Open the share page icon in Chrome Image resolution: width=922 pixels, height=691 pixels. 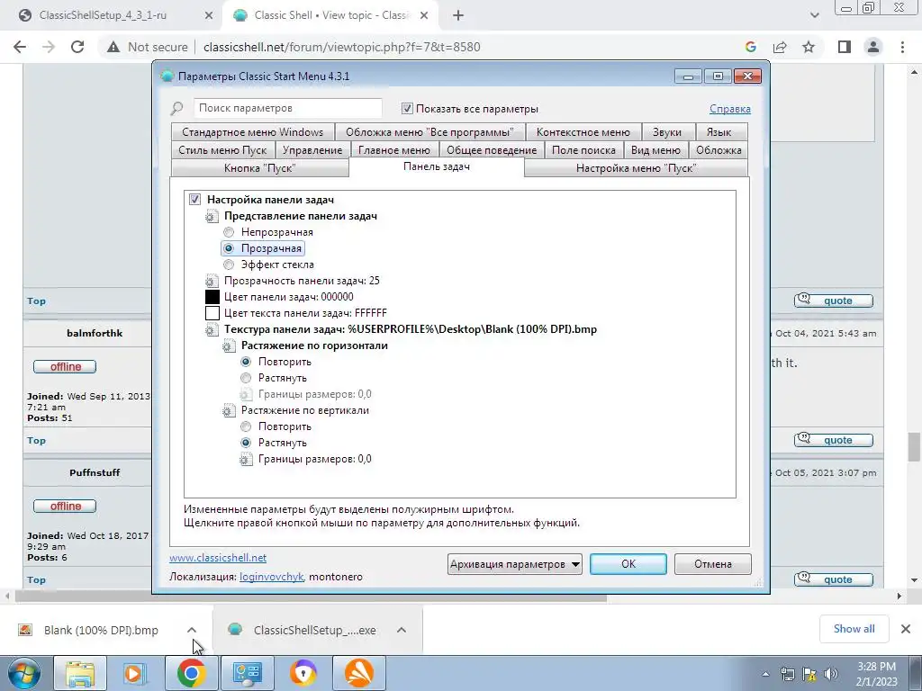click(x=780, y=47)
